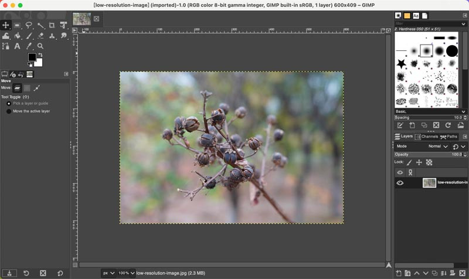
Task: Select the Zoom magnifier tool
Action: (40, 46)
